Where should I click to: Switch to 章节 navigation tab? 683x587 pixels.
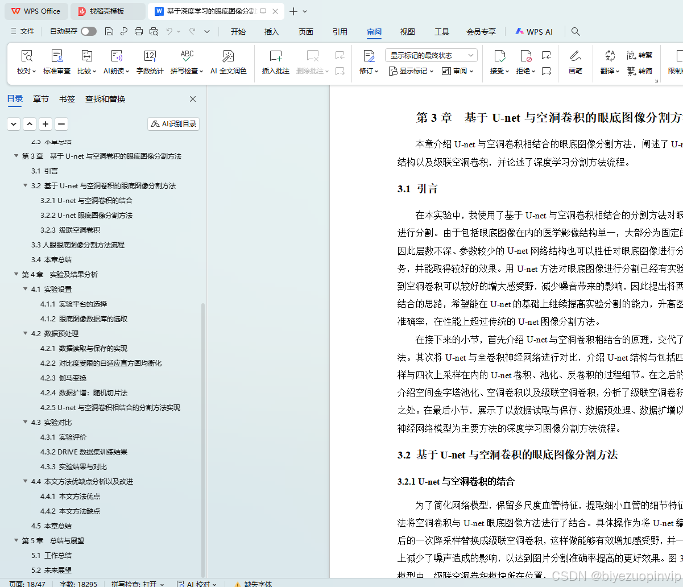(41, 99)
